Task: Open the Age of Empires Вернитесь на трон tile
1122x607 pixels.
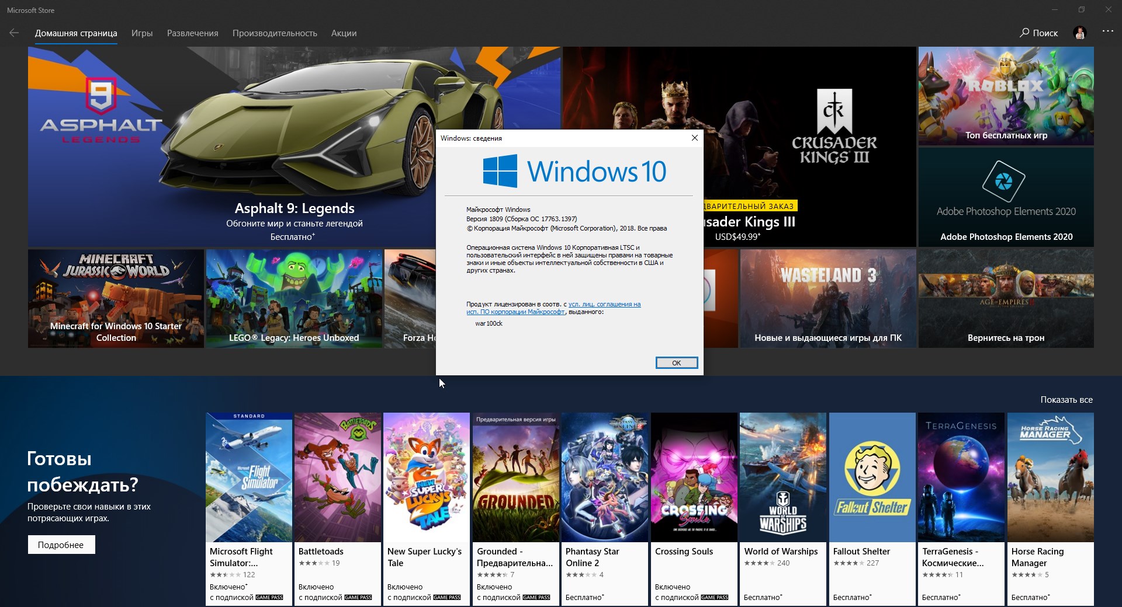Action: pyautogui.click(x=1006, y=299)
